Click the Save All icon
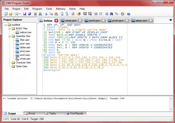 point(29,14)
